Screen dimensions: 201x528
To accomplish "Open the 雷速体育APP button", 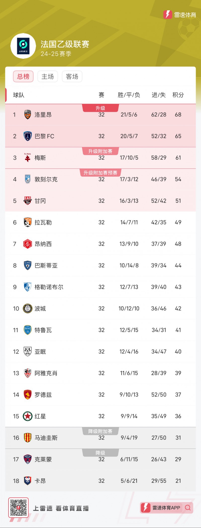I will coord(166,508).
